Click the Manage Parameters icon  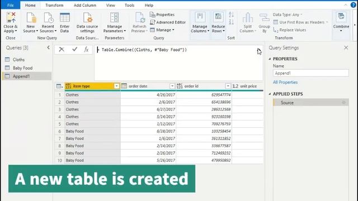114,17
